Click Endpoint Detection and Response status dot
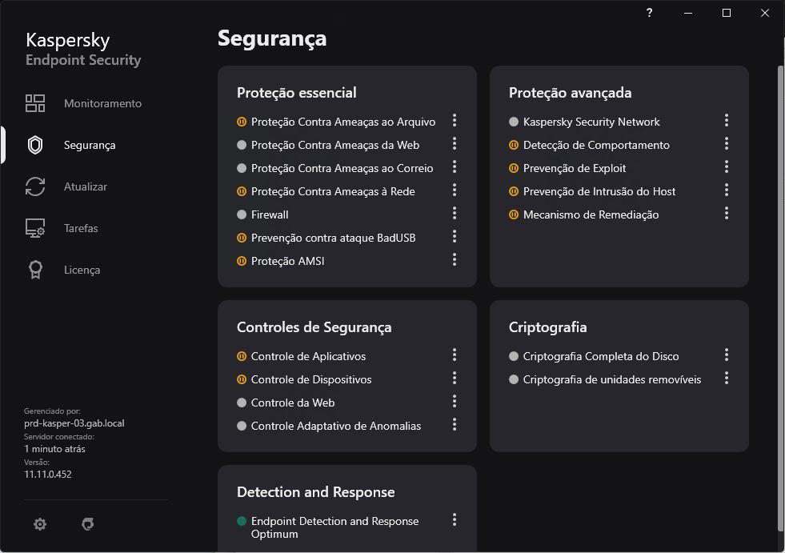This screenshot has height=553, width=785. click(x=242, y=521)
